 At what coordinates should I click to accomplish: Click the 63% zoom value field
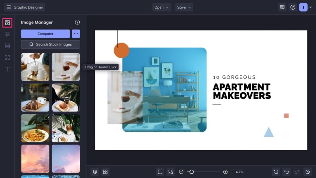point(238,172)
